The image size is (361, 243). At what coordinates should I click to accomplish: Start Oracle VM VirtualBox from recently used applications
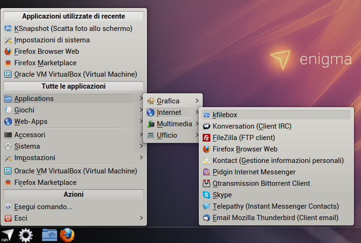73,74
